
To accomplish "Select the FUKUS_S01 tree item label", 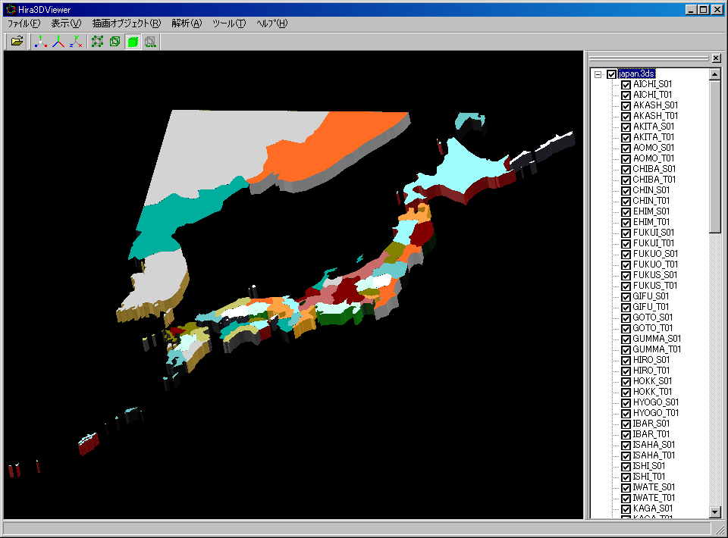I will click(654, 275).
